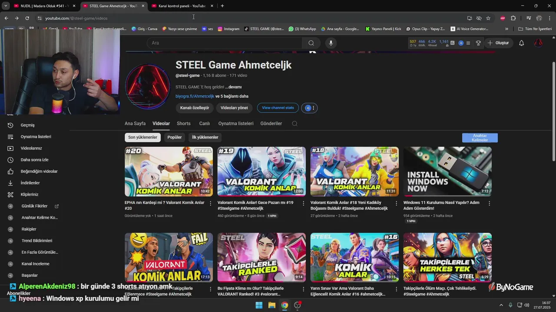Open the account avatar menu at the top right

coord(538,43)
